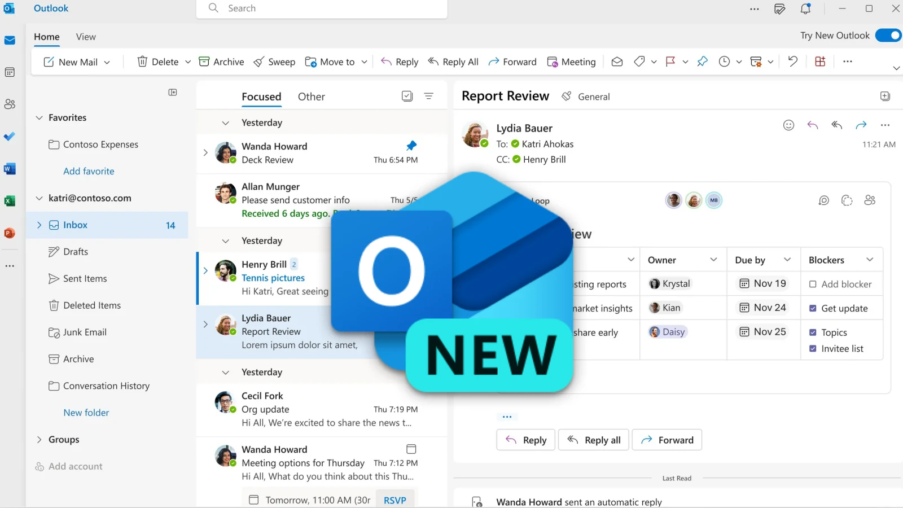903x508 pixels.
Task: Turn off Try New Outlook toggle
Action: (x=888, y=36)
